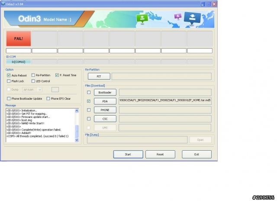Image resolution: width=277 pixels, height=201 pixels.
Task: Click the PHONE file path field
Action: [165, 110]
